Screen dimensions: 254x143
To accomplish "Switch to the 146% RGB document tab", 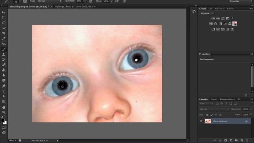I will 29,7.
